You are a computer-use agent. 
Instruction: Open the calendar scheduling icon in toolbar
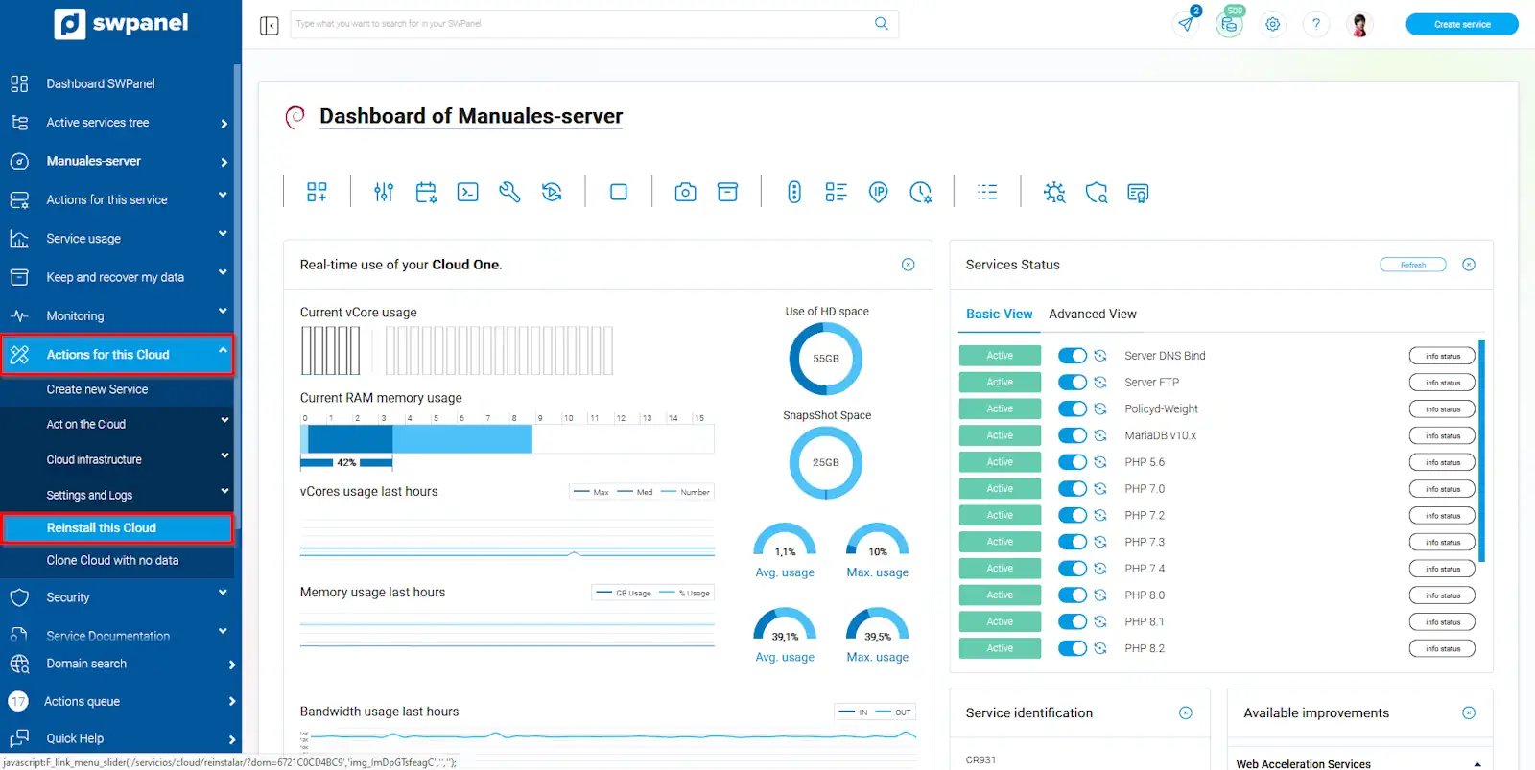click(426, 193)
